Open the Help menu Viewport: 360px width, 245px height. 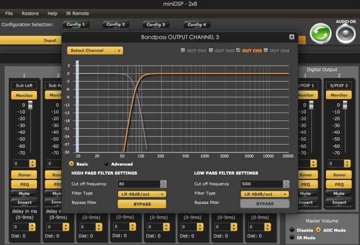pyautogui.click(x=52, y=13)
